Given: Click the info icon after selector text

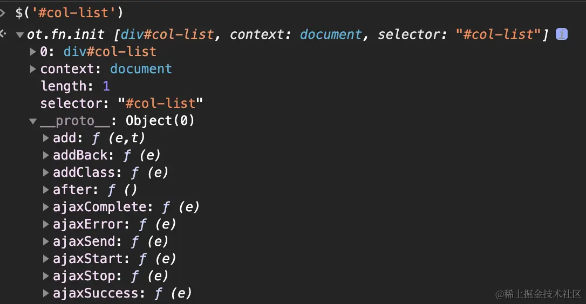Looking at the screenshot, I should [x=562, y=34].
